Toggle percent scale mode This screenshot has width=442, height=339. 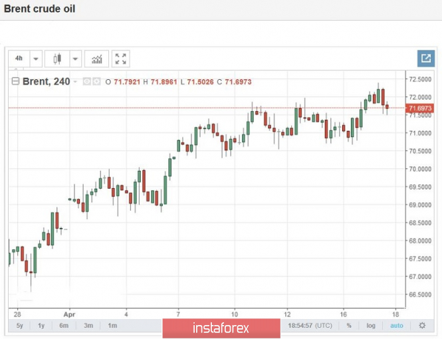click(349, 326)
